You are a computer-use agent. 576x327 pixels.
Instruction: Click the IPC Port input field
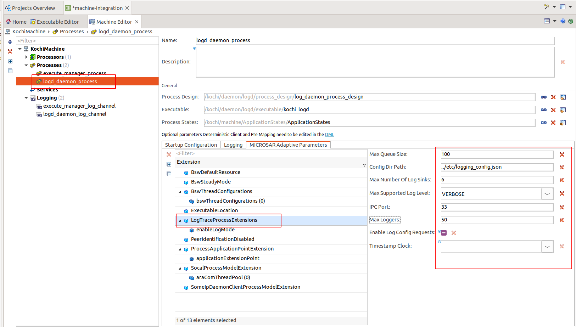point(497,207)
